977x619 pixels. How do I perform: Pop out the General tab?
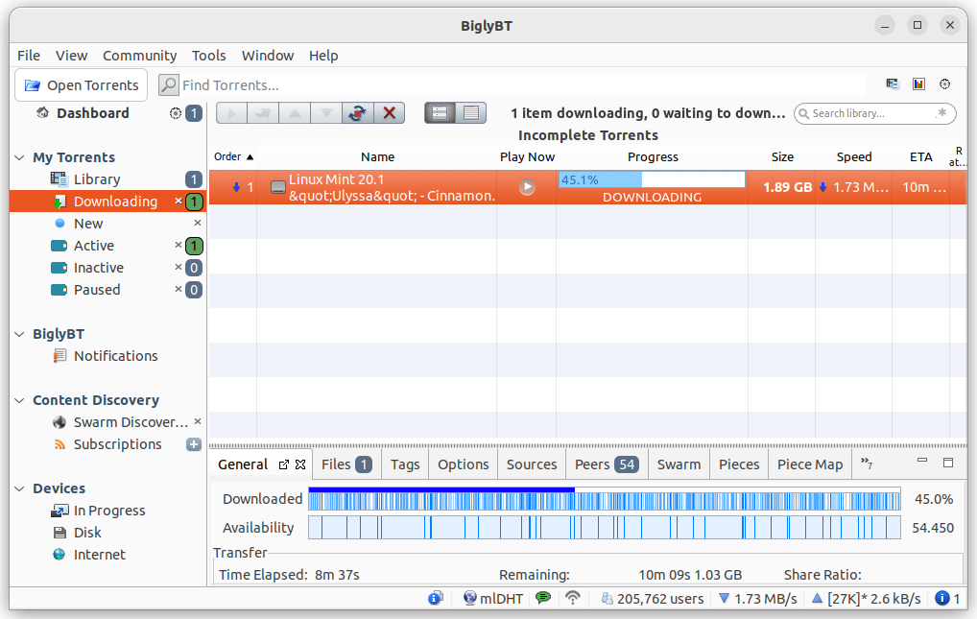tap(284, 464)
